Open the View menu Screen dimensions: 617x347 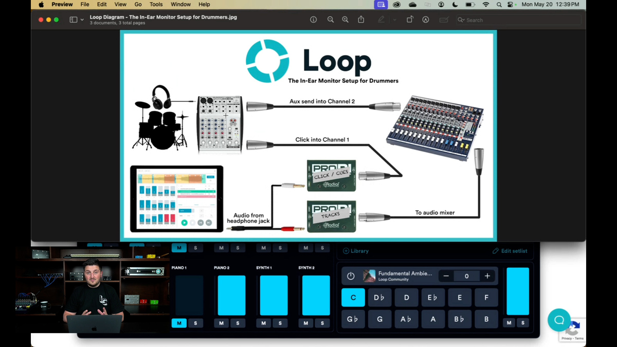(x=120, y=5)
